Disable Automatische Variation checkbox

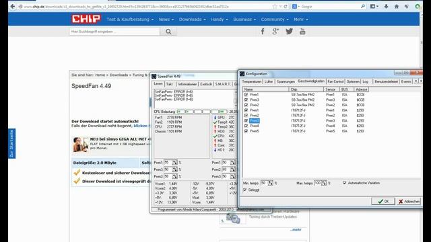click(344, 183)
